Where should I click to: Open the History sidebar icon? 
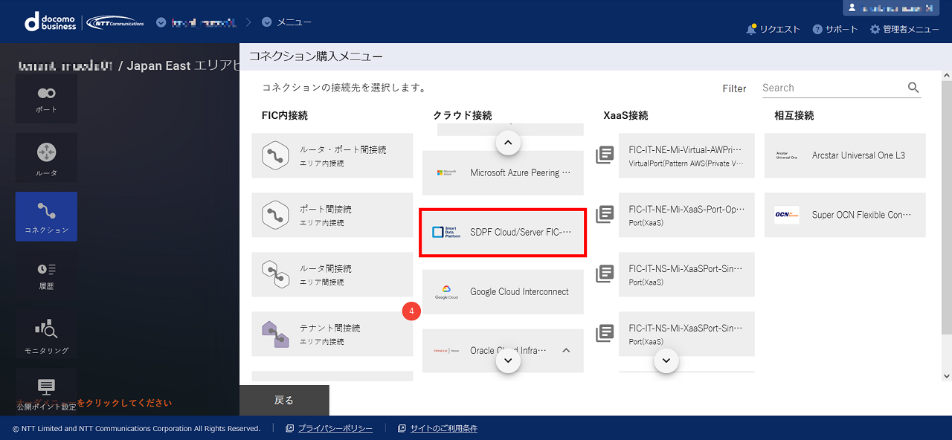(x=46, y=274)
